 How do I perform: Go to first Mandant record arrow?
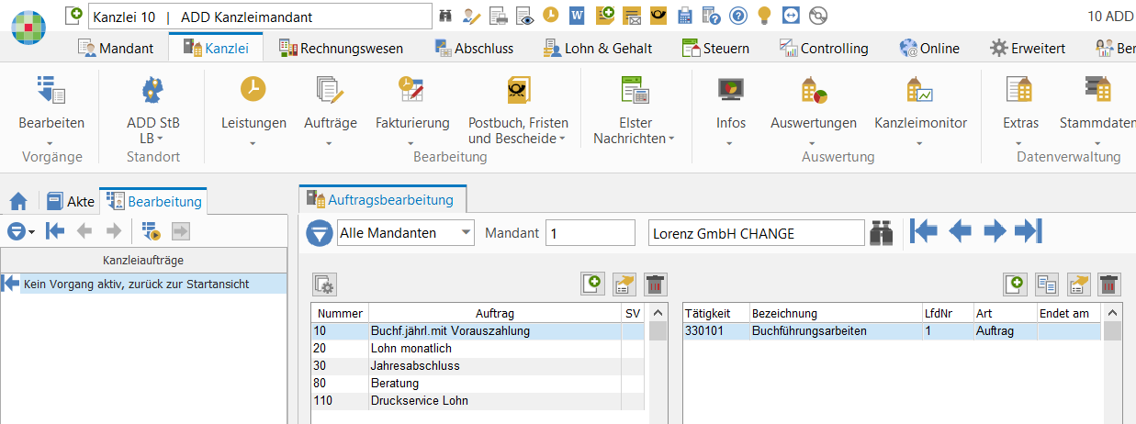point(924,231)
